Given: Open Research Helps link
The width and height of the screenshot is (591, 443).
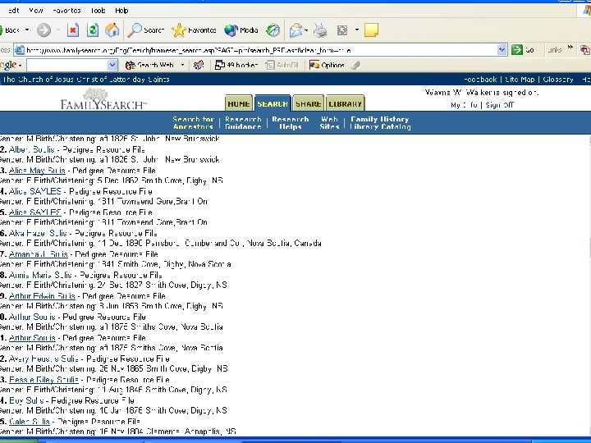Looking at the screenshot, I should [x=291, y=123].
